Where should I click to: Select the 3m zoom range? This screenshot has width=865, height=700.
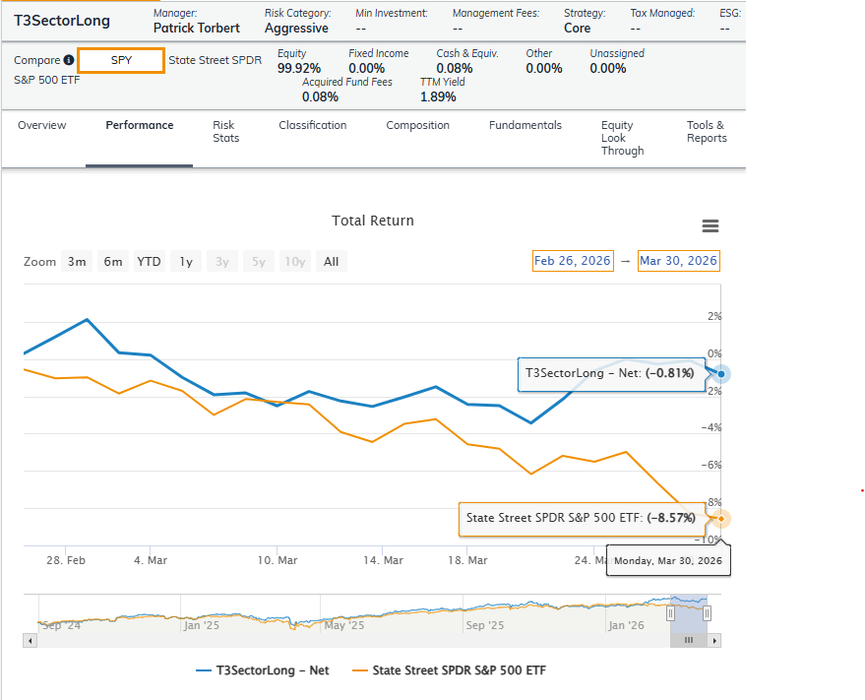[77, 262]
